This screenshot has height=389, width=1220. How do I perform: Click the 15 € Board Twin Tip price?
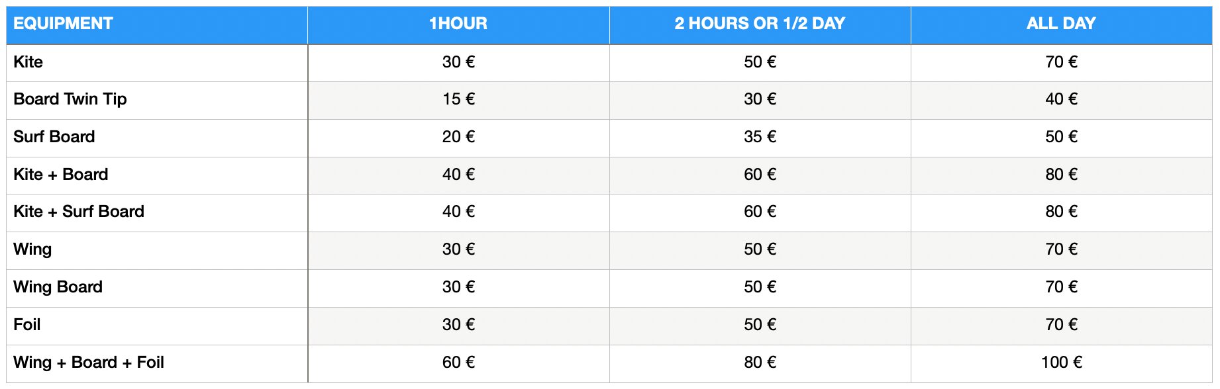tap(458, 99)
